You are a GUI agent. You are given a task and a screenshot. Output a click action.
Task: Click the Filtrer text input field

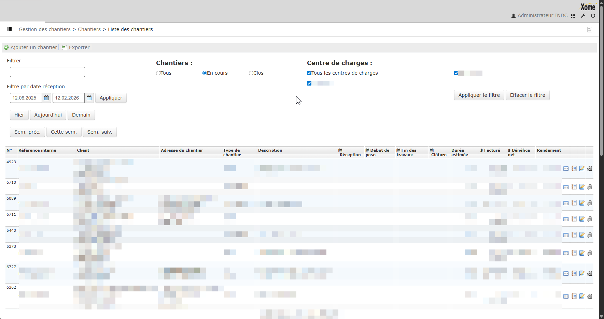point(47,72)
